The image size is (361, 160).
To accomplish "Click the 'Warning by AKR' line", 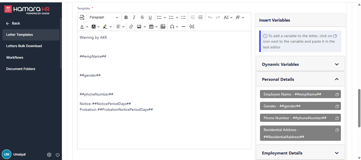I will 93,37.
